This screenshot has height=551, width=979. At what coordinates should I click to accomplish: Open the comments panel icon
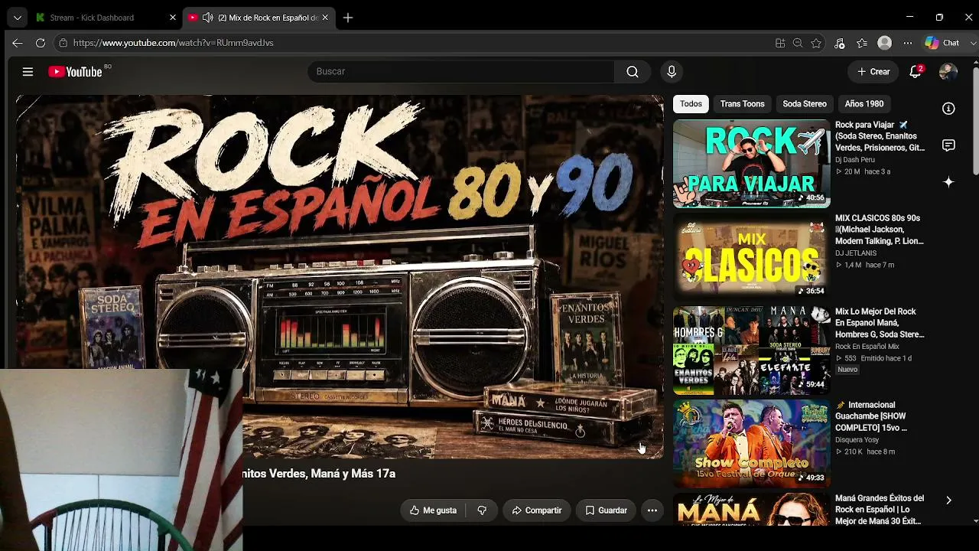[x=948, y=145]
